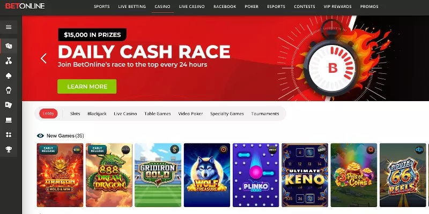Open the cherries slots sidebar icon
Image resolution: width=429 pixels, height=214 pixels.
click(9, 61)
